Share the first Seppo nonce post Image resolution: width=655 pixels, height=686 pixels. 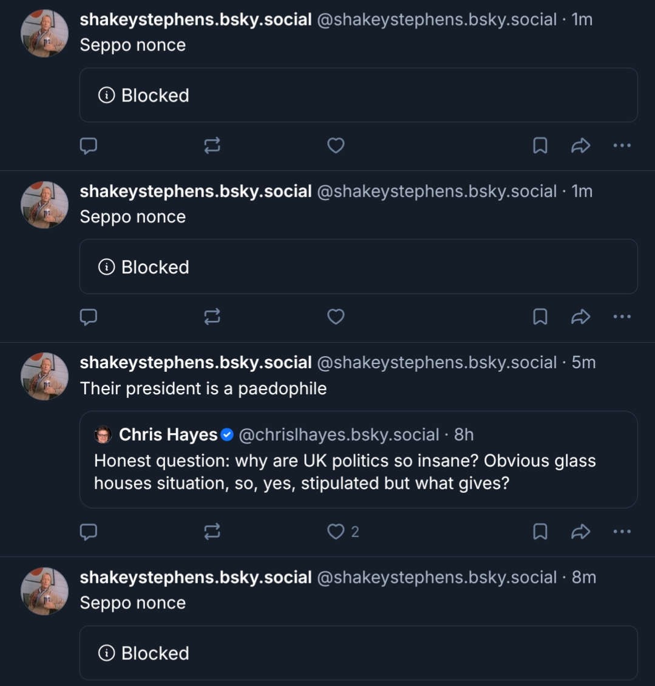(581, 146)
